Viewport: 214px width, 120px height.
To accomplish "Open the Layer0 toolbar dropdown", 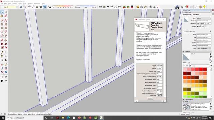I will pyautogui.click(x=17, y=7).
